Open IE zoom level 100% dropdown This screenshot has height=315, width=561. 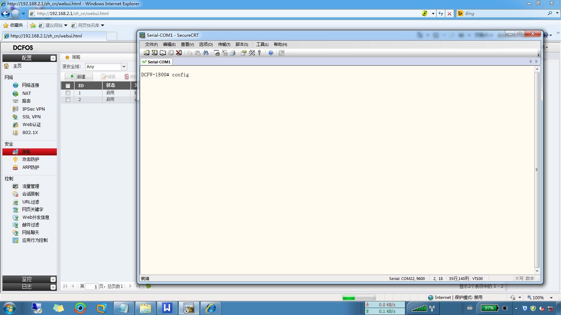point(551,297)
